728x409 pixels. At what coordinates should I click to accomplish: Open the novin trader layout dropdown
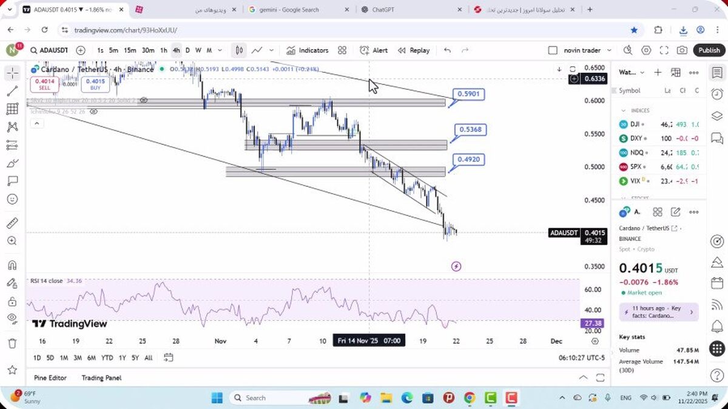coord(587,50)
